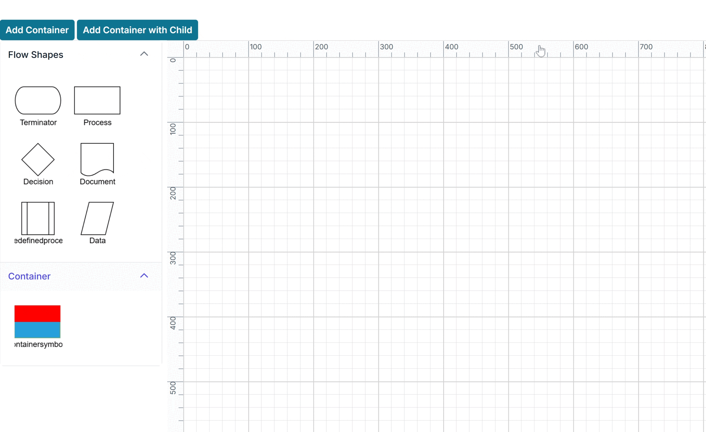Click the red header of the container symbol

37,314
